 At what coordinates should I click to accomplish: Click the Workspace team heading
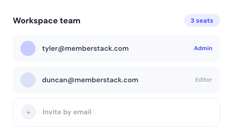click(47, 20)
